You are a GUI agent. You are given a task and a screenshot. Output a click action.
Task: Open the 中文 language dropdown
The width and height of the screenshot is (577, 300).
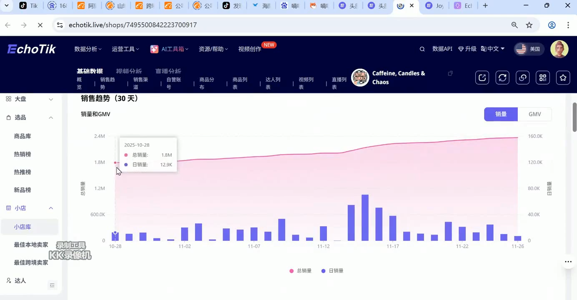(493, 49)
